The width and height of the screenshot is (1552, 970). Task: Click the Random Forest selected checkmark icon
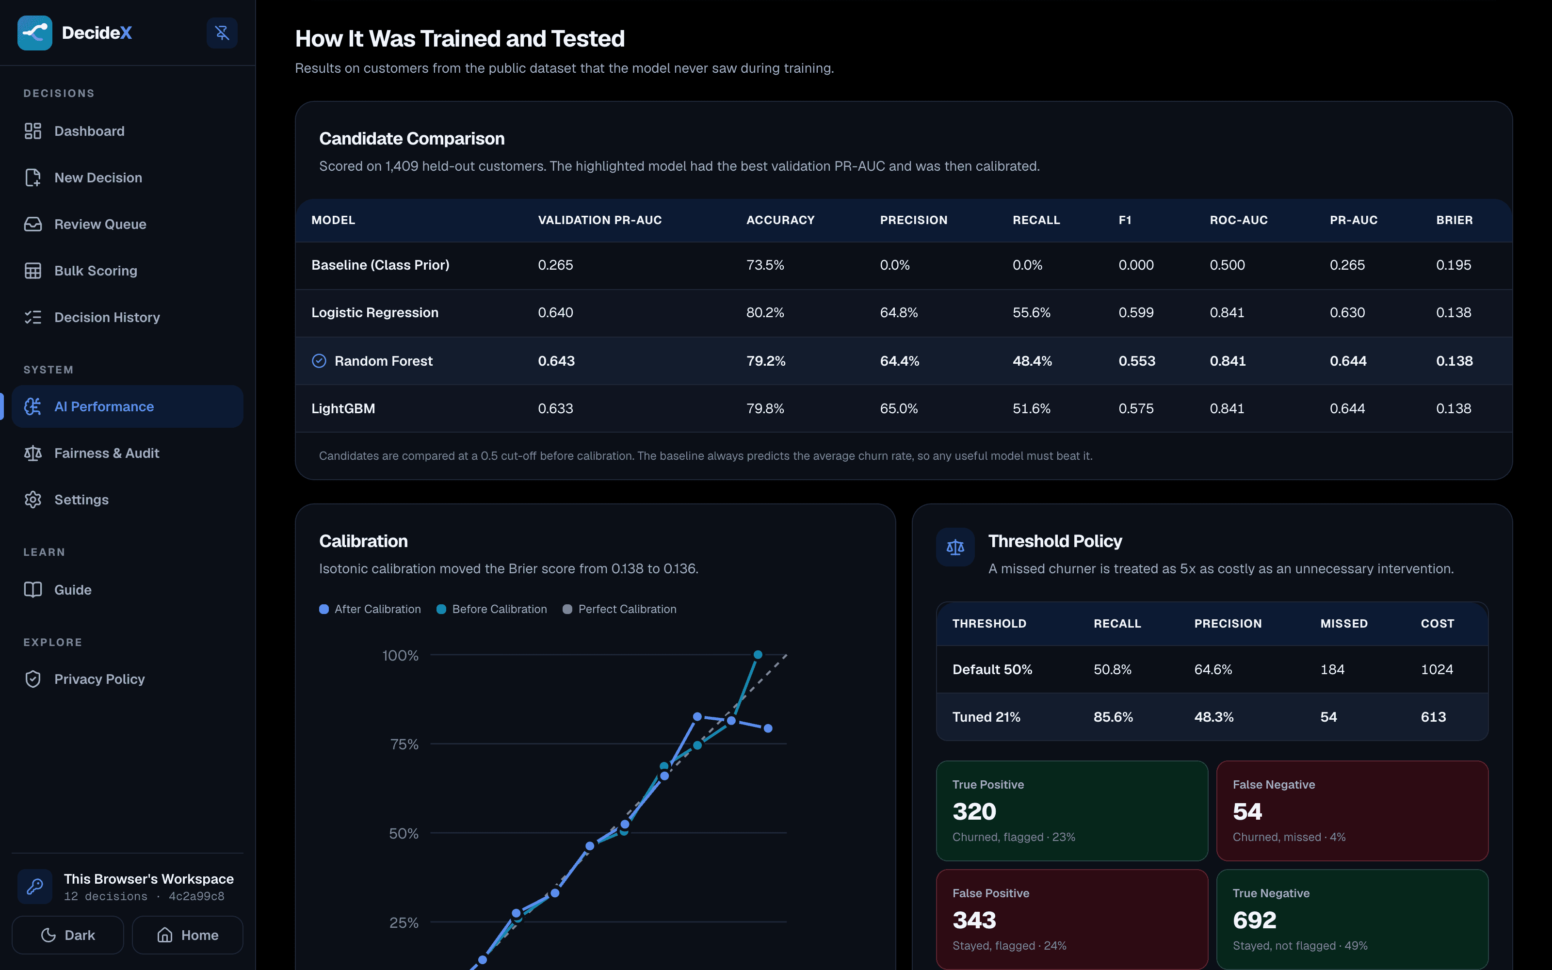pyautogui.click(x=319, y=360)
